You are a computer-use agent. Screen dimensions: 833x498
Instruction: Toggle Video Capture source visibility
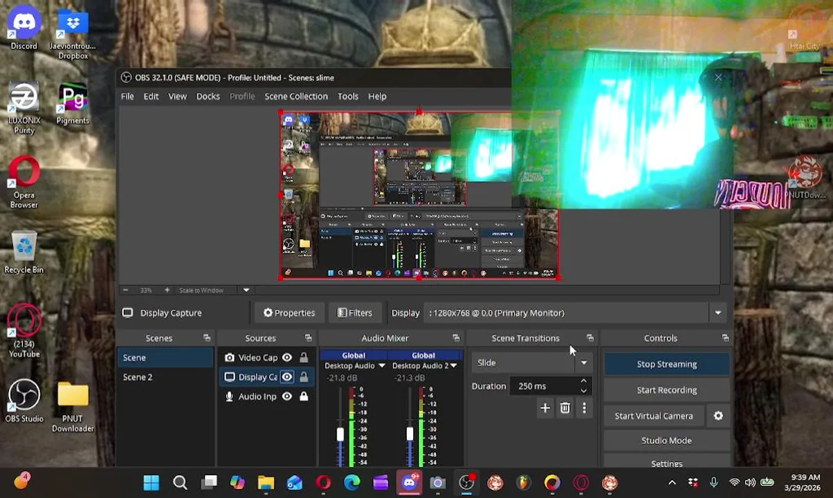286,358
